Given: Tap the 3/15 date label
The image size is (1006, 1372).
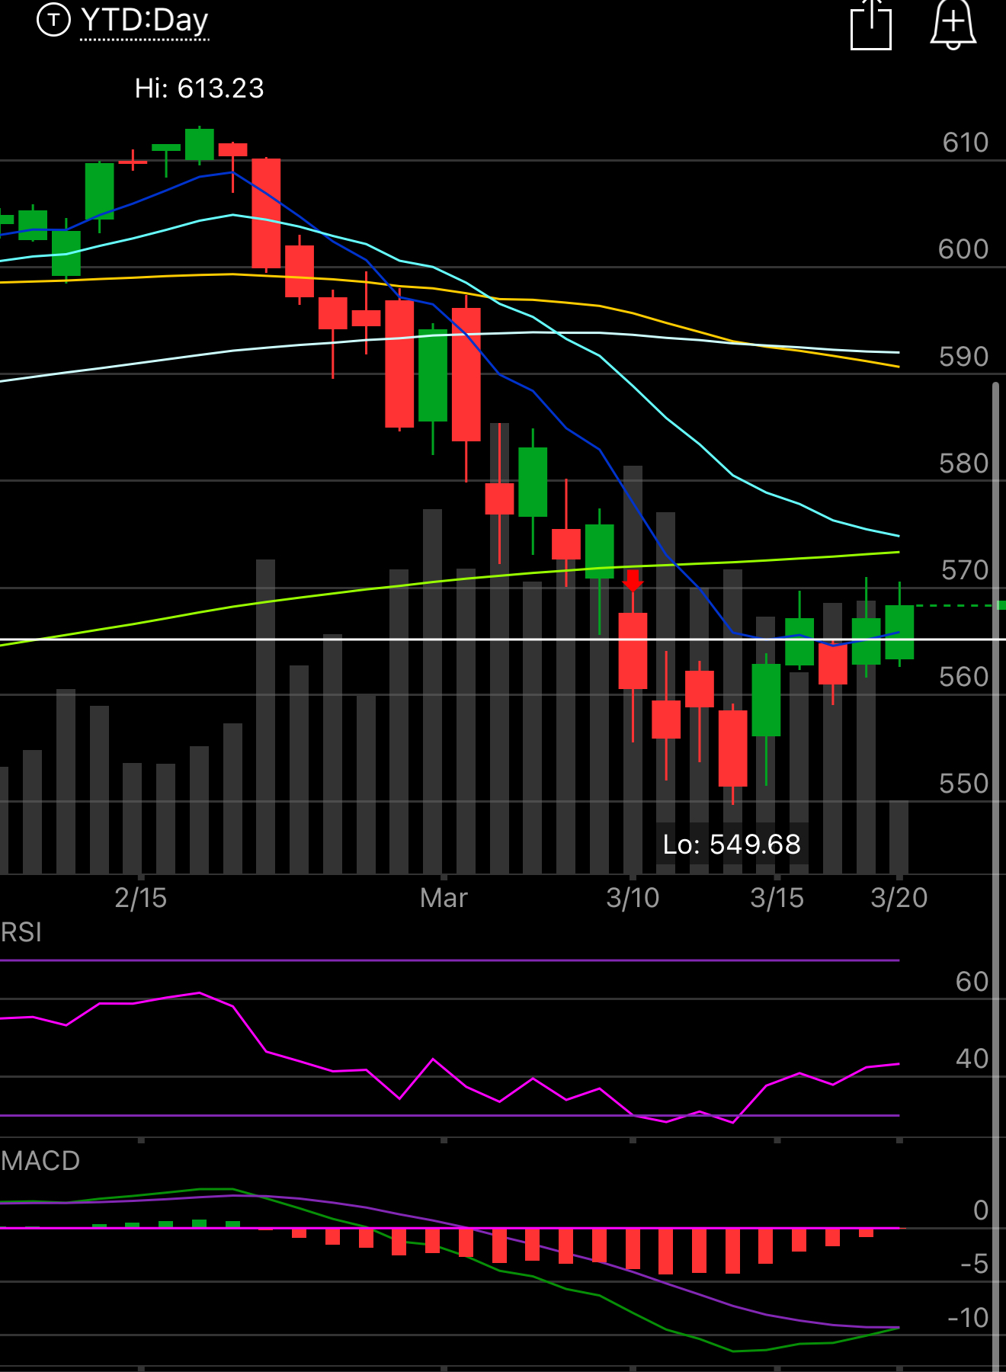Looking at the screenshot, I should [x=777, y=898].
